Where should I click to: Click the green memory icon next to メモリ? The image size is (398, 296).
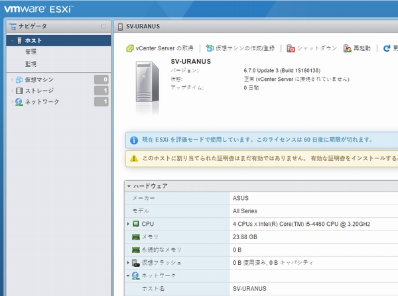tap(136, 237)
